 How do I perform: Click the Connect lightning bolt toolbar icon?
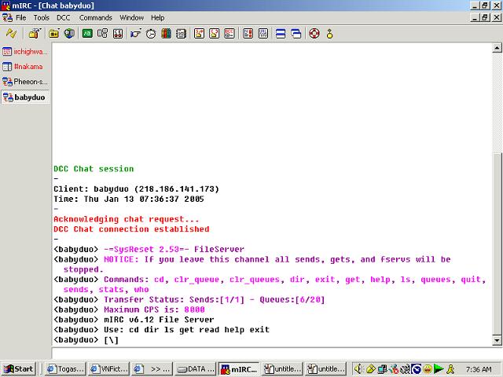pyautogui.click(x=11, y=33)
